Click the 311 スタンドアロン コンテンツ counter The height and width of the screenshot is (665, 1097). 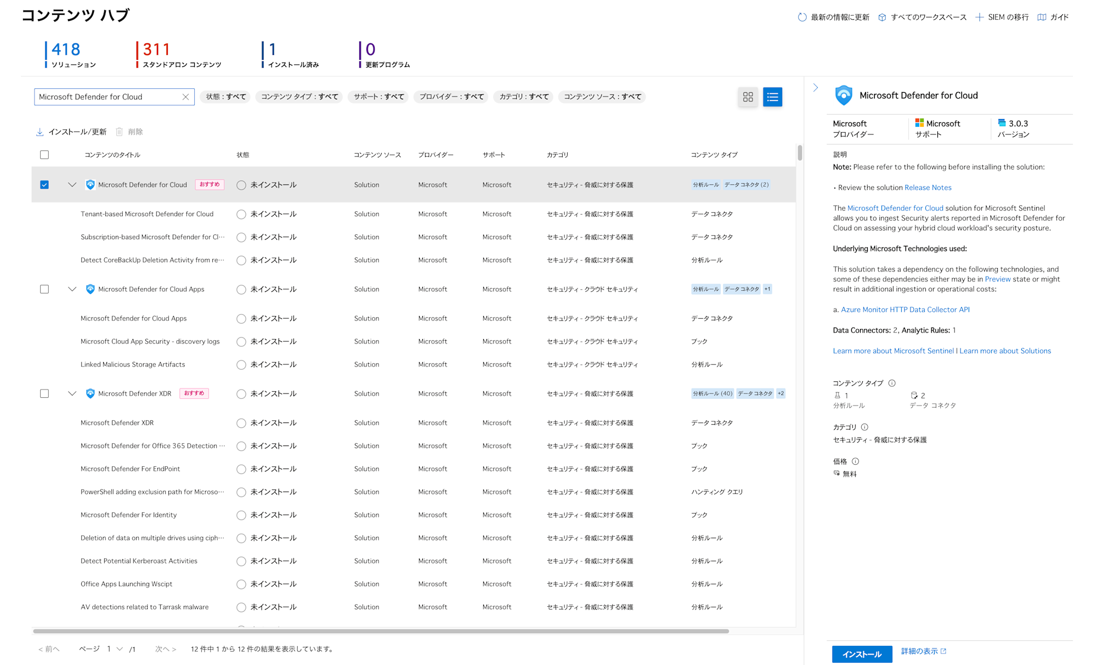click(179, 55)
